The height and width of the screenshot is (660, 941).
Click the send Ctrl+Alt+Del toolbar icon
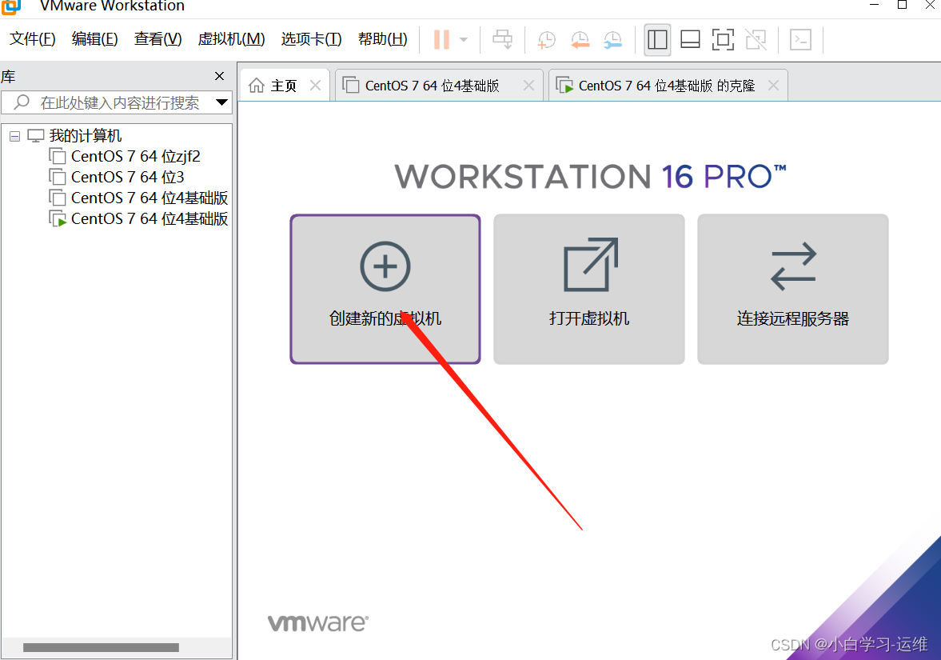pos(502,40)
